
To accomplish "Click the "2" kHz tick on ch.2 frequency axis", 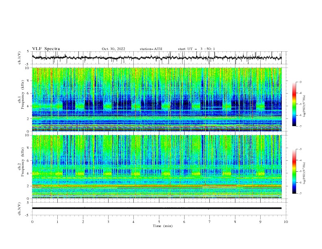I will point(29,186).
